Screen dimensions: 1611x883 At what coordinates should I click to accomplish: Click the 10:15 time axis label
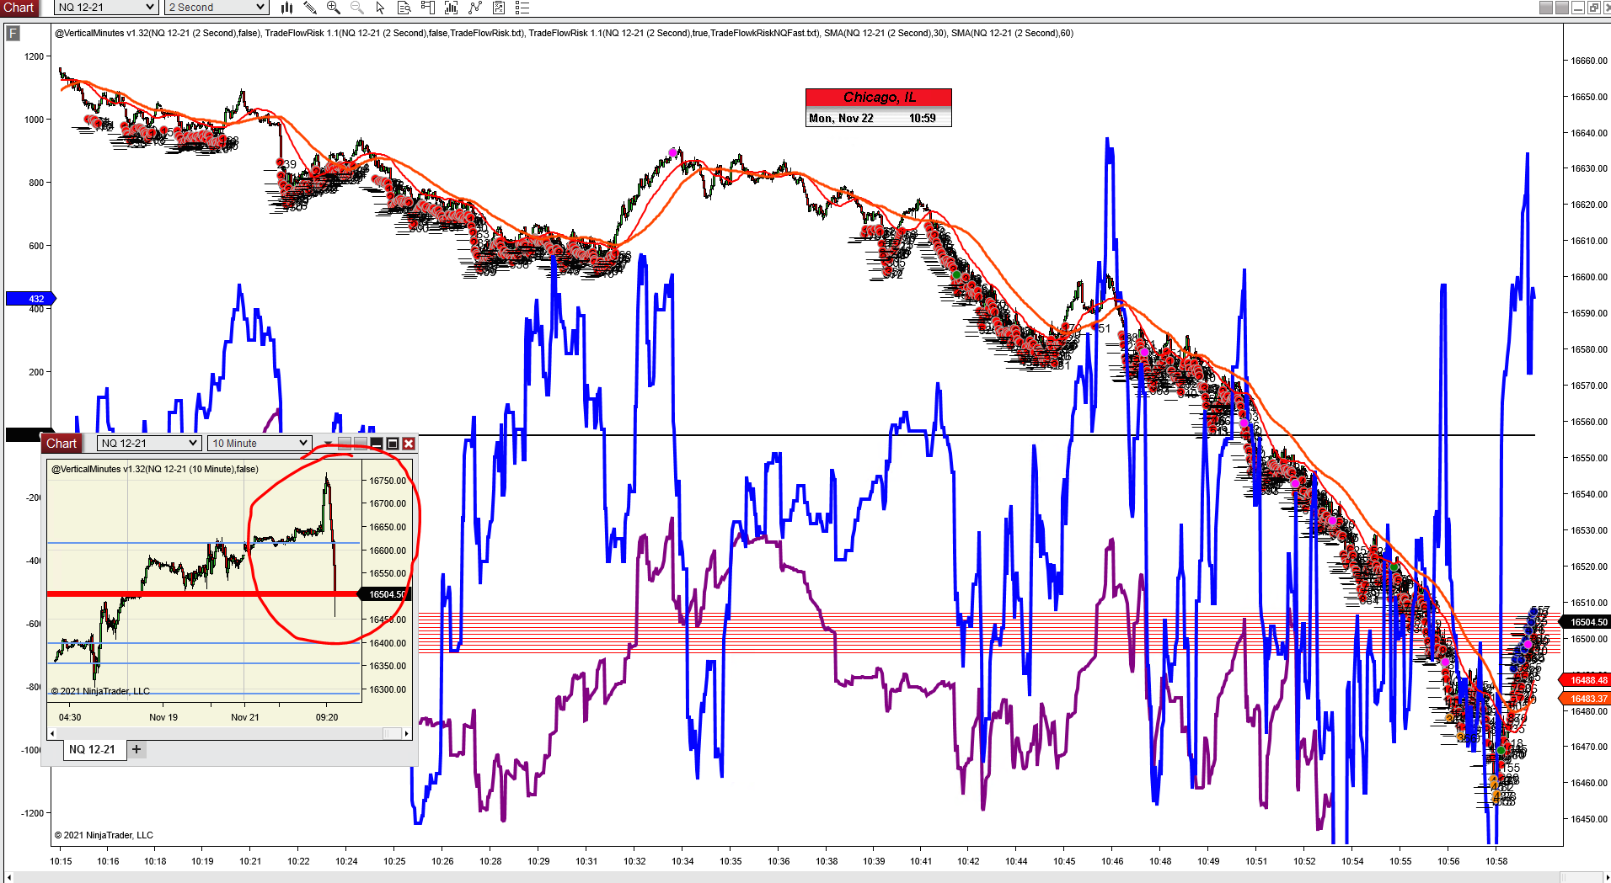(x=61, y=861)
